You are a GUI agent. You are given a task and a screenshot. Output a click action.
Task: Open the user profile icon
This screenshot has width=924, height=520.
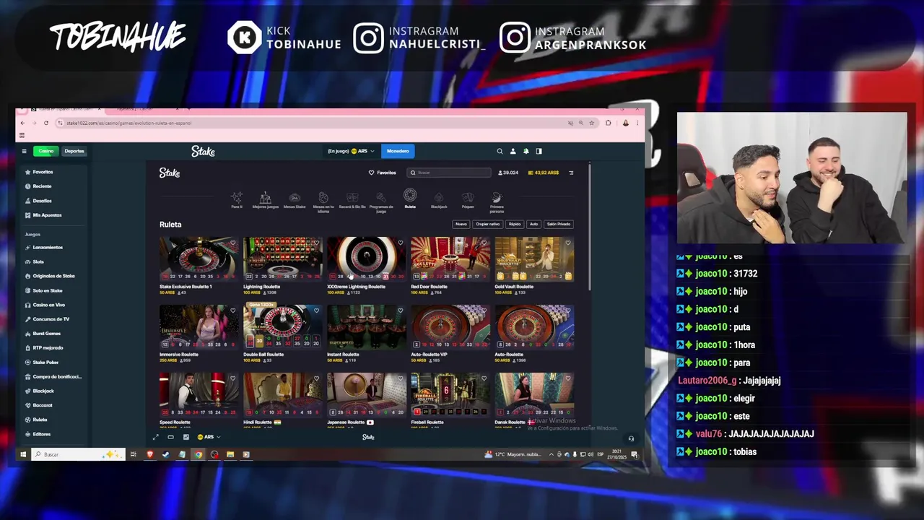click(513, 151)
